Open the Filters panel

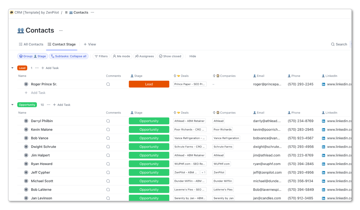pos(101,56)
